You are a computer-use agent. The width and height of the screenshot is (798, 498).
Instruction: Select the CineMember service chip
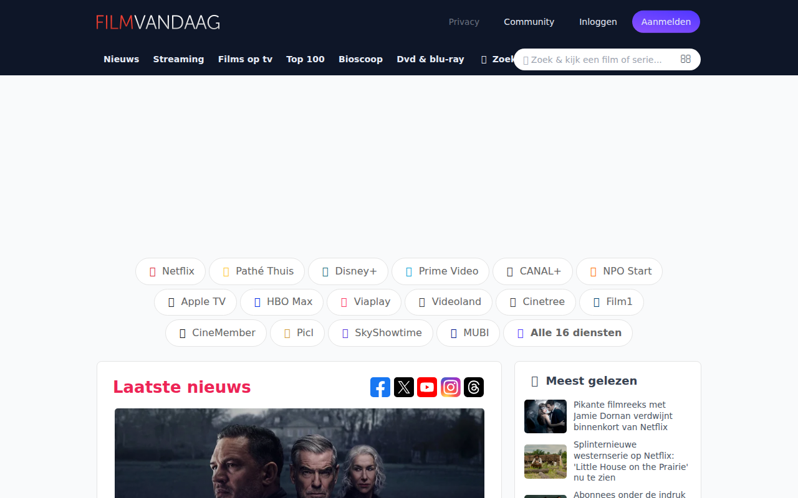tap(216, 333)
